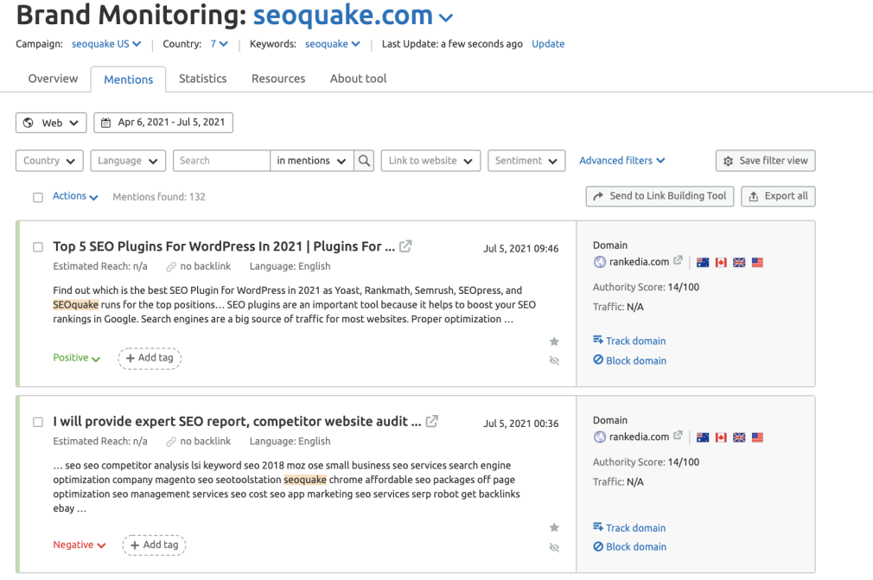873x580 pixels.
Task: Open the seoquake US campaign dropdown
Action: pyautogui.click(x=106, y=44)
